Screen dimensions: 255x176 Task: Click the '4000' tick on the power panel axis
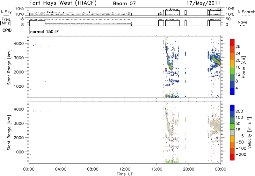[18, 44]
